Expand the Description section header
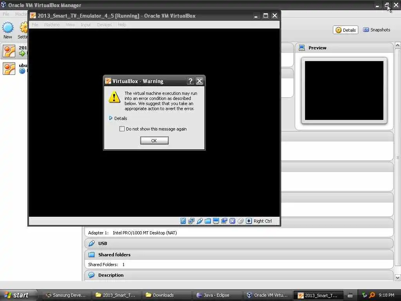401x301 pixels. (239, 276)
